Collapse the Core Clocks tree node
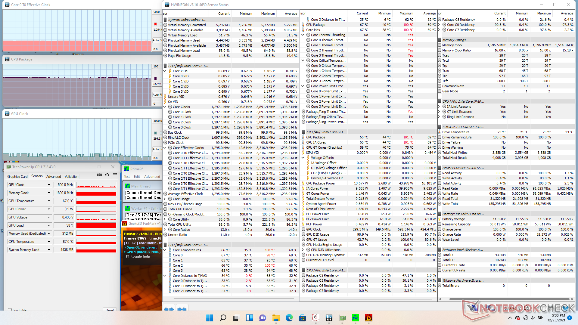578x325 pixels. [165, 107]
